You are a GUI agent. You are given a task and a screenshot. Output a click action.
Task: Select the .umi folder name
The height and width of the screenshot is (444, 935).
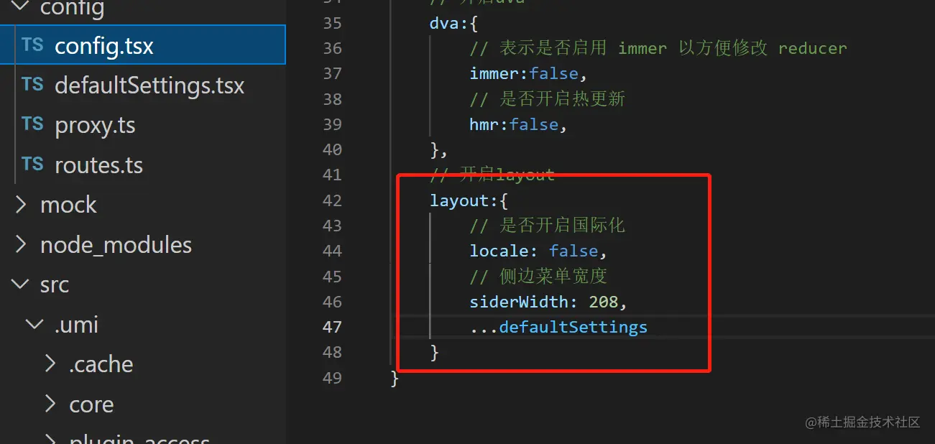point(76,325)
